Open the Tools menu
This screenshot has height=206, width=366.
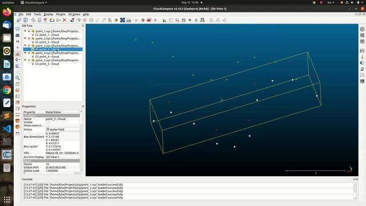[x=37, y=14]
